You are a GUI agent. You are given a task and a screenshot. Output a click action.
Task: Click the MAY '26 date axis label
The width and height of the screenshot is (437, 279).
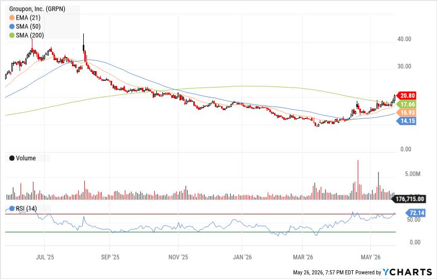click(370, 257)
